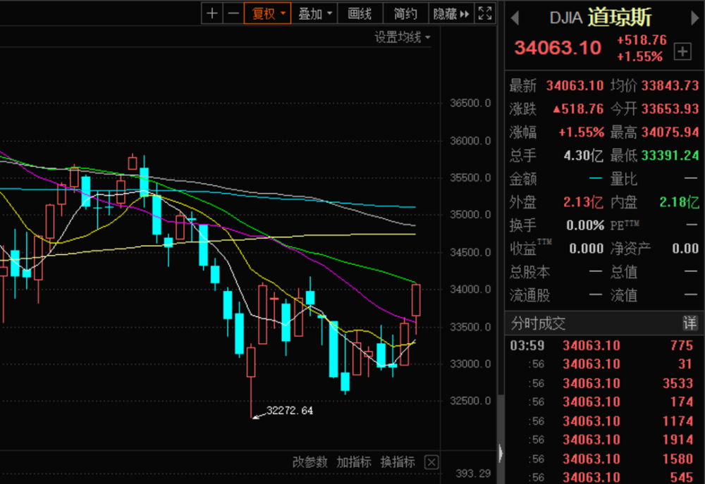Click 换指标 to change indicator

click(398, 462)
